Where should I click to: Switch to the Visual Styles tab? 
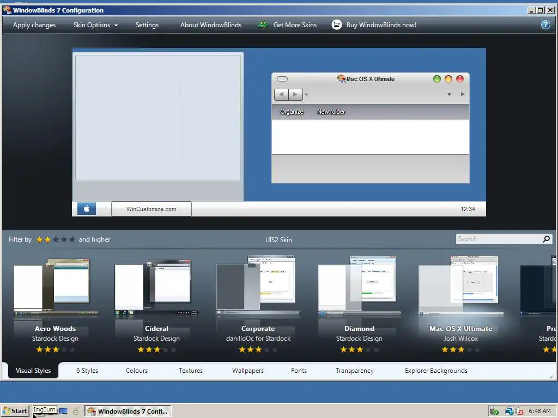click(x=33, y=370)
